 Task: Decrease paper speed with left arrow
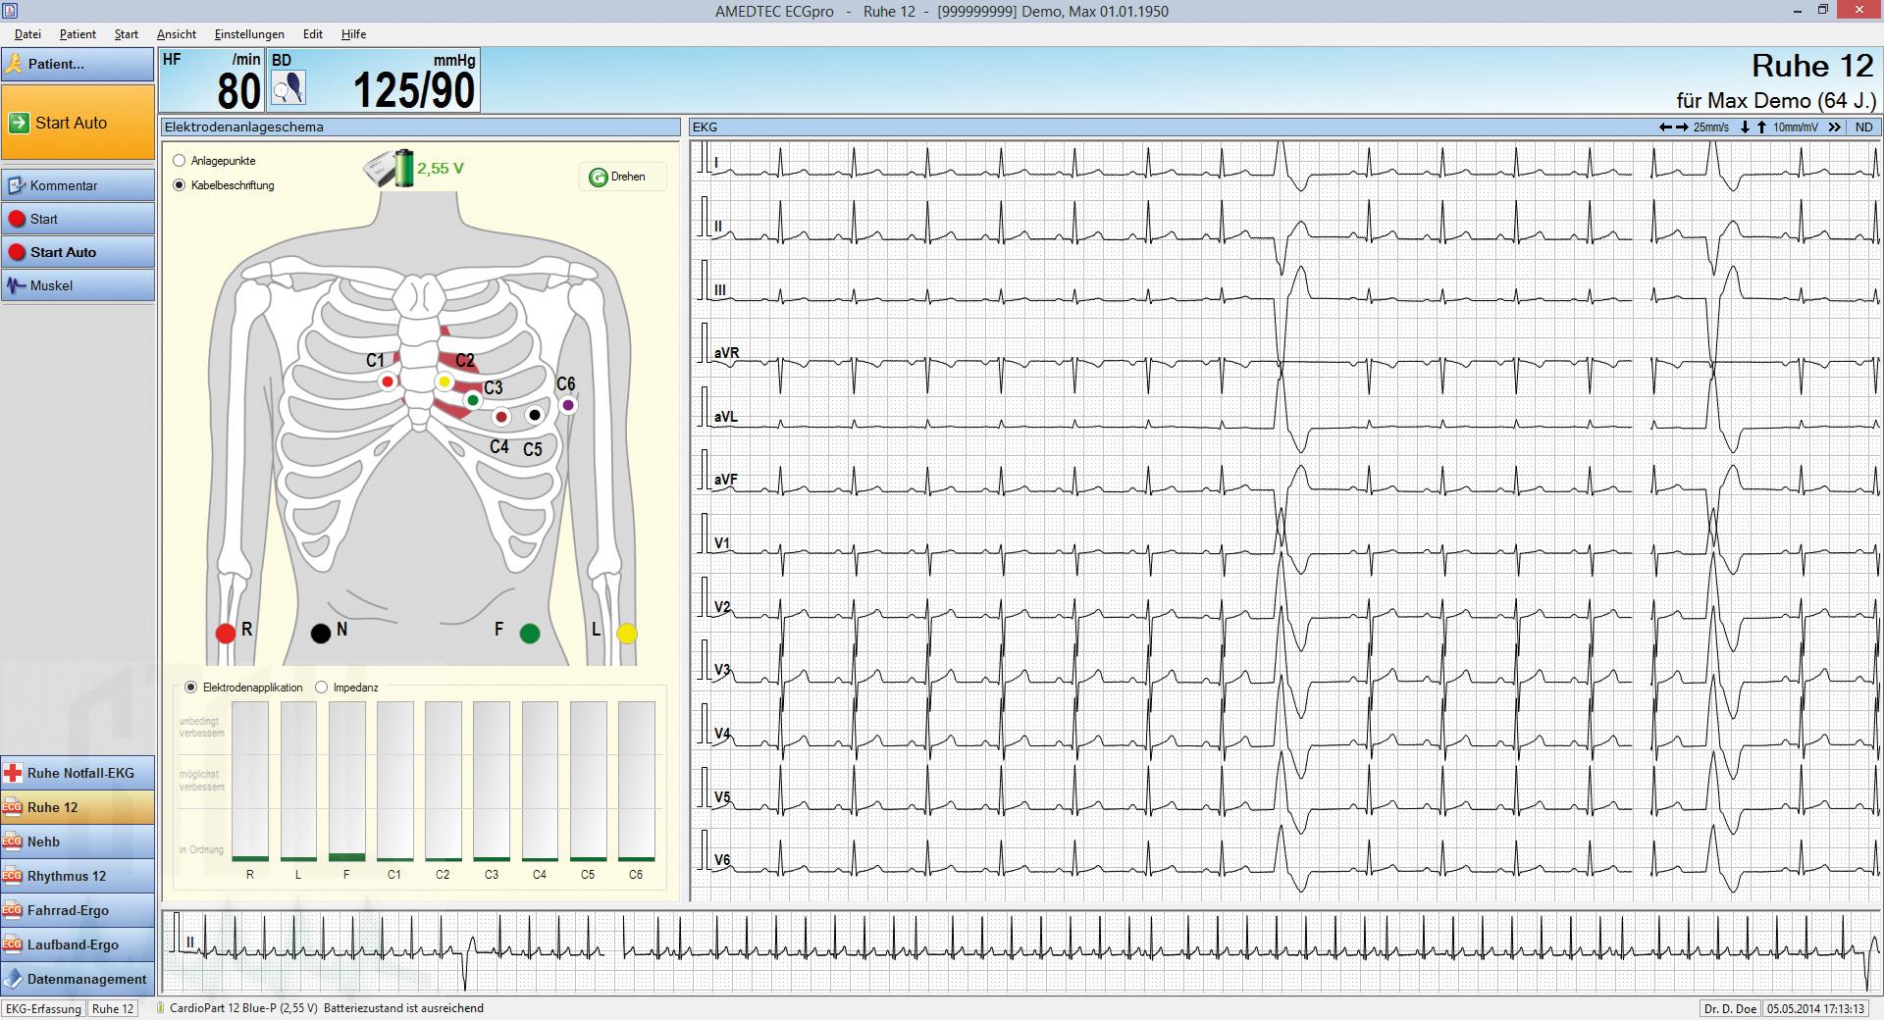[x=1665, y=127]
